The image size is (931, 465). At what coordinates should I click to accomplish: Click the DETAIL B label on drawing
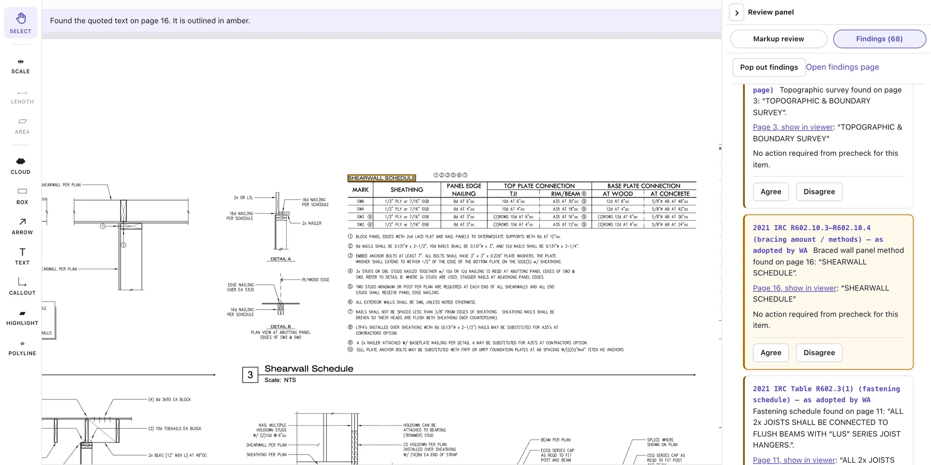tap(281, 326)
